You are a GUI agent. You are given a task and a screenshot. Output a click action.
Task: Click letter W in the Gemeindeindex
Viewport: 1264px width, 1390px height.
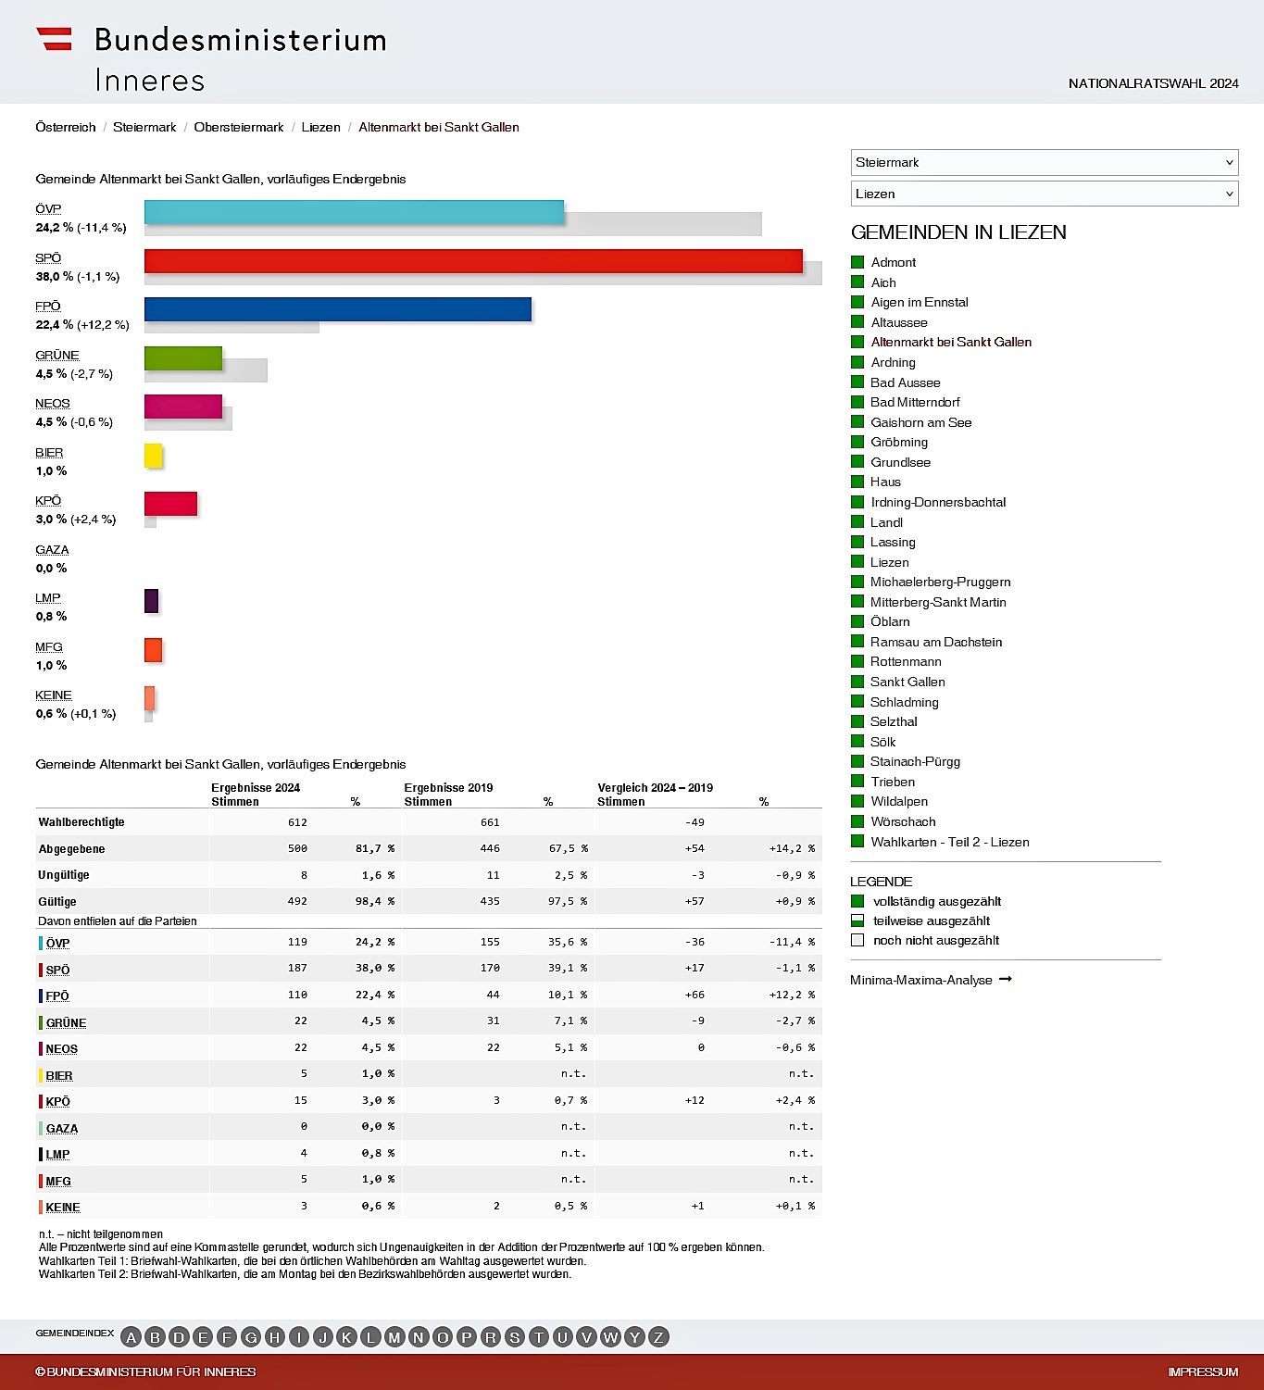point(610,1337)
